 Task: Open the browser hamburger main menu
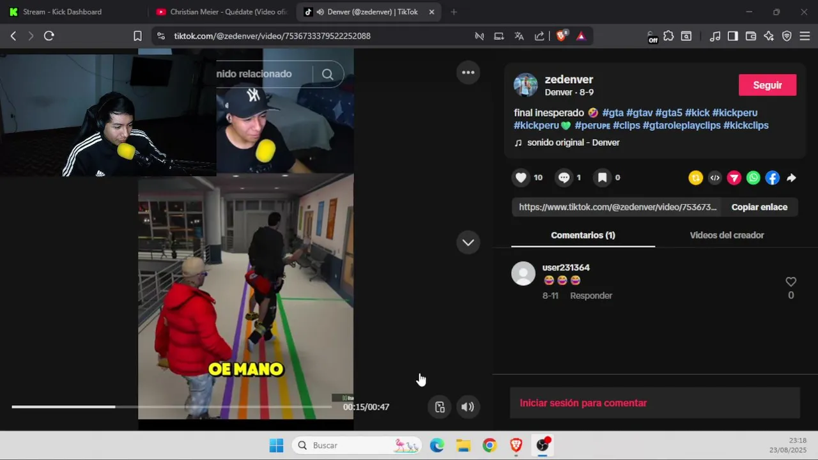pyautogui.click(x=805, y=36)
